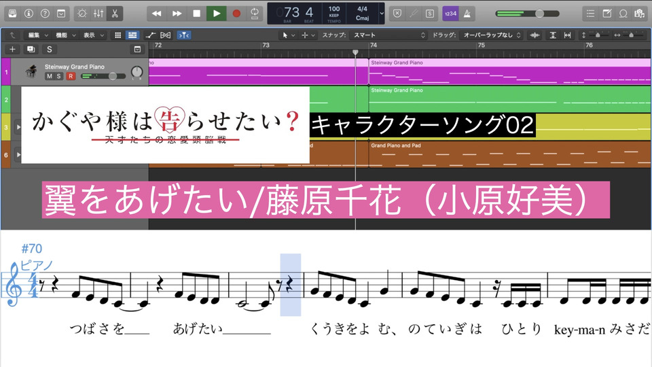The image size is (652, 367).
Task: Open the Note Pads icon
Action: point(606,14)
